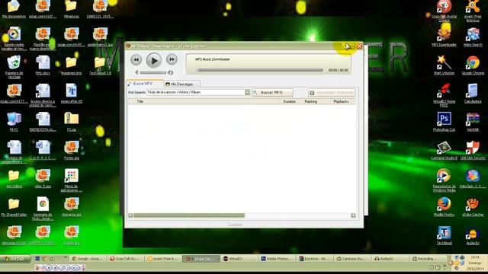The width and height of the screenshot is (488, 274).
Task: Click the fast-forward (next track) button
Action: [172, 59]
